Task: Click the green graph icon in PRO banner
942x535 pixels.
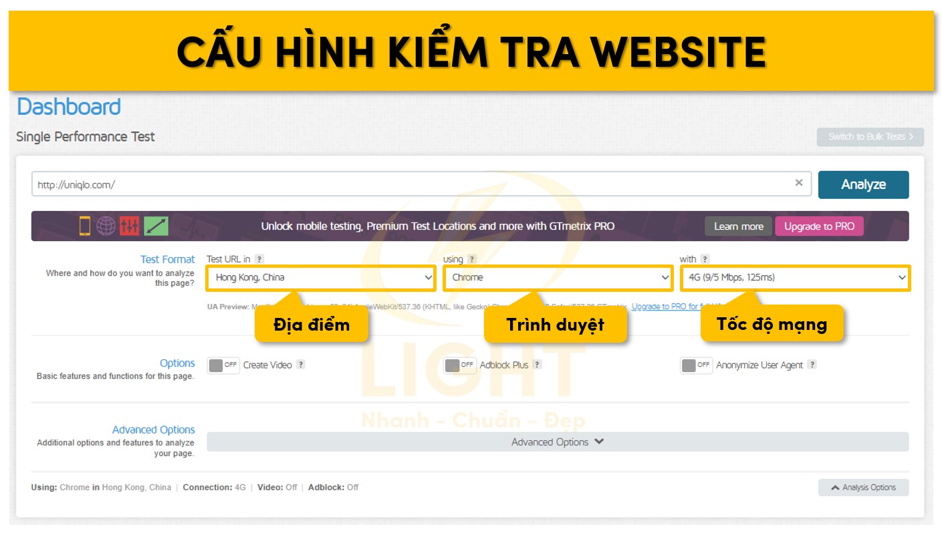Action: point(156,226)
